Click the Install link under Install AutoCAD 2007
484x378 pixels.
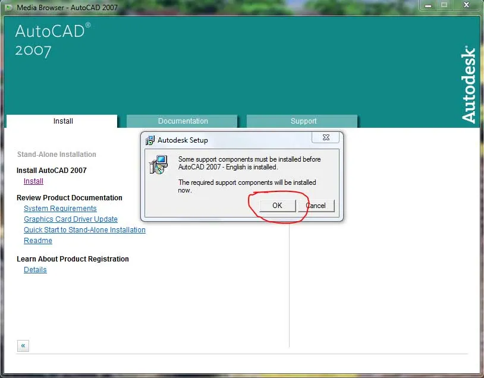[x=33, y=181]
